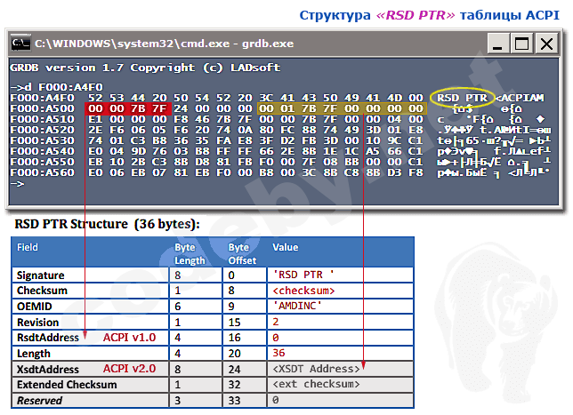Click the 'Reserved' field cell

click(x=90, y=401)
